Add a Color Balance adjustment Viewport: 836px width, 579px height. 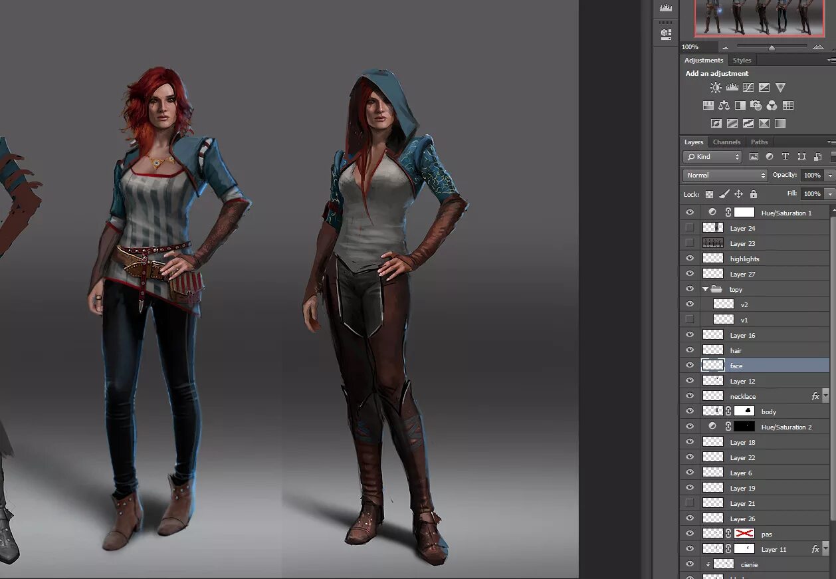tap(724, 106)
